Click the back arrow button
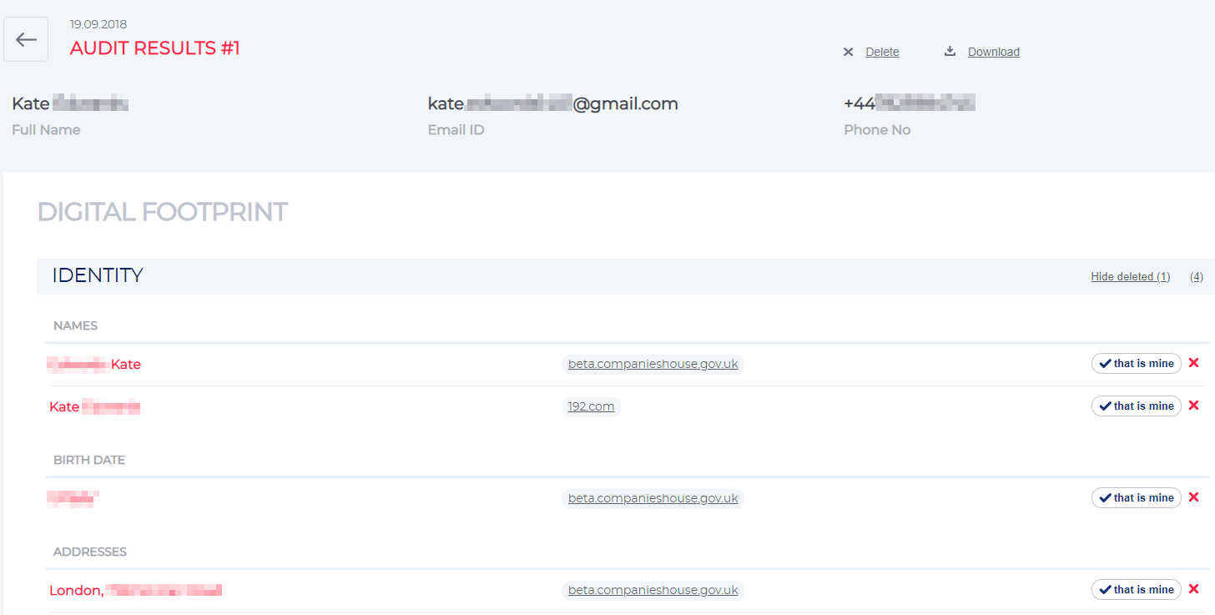This screenshot has height=615, width=1215. click(26, 39)
